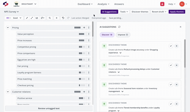Close the AI Suggestions panel
Viewport: 190px width, 112px height.
pyautogui.click(x=180, y=27)
